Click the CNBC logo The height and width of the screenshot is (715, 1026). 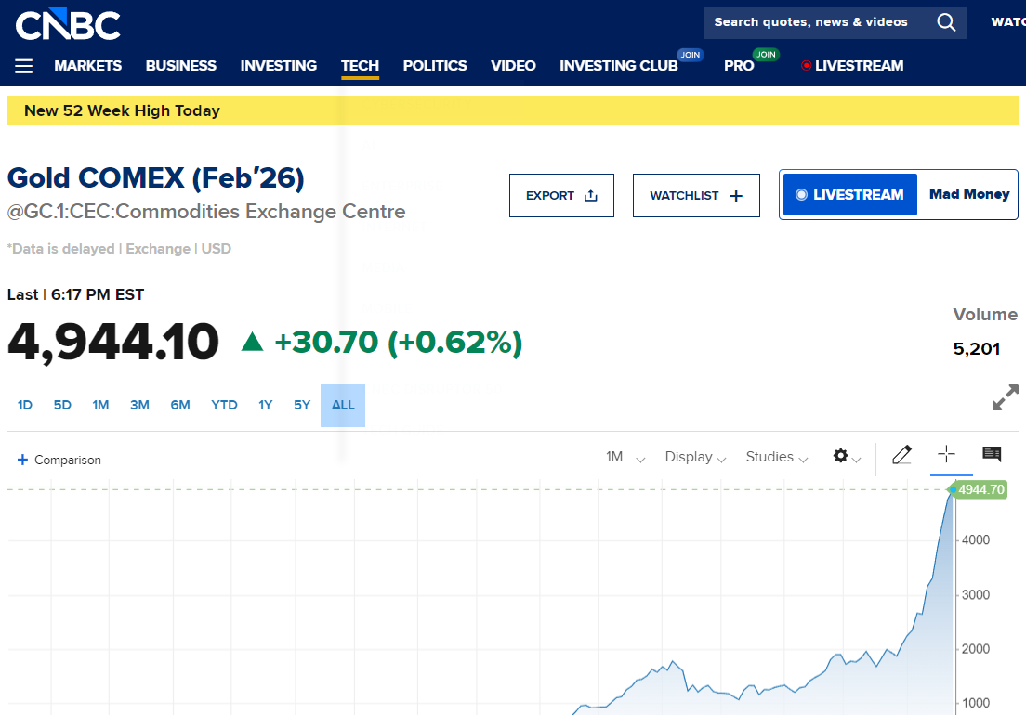68,23
